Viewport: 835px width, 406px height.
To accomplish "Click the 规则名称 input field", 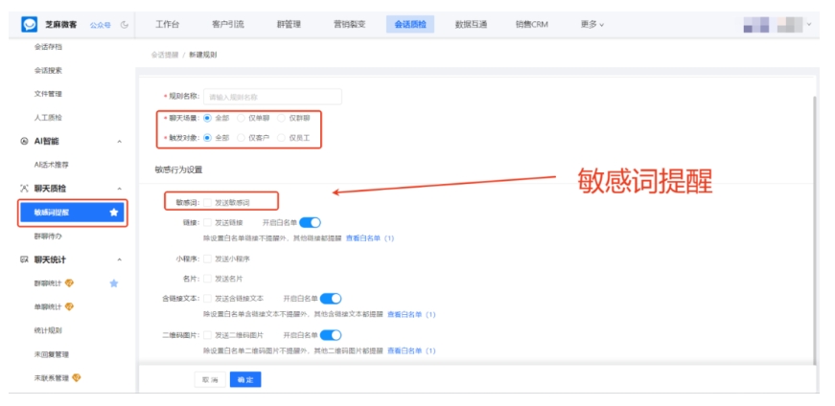I will click(x=272, y=97).
